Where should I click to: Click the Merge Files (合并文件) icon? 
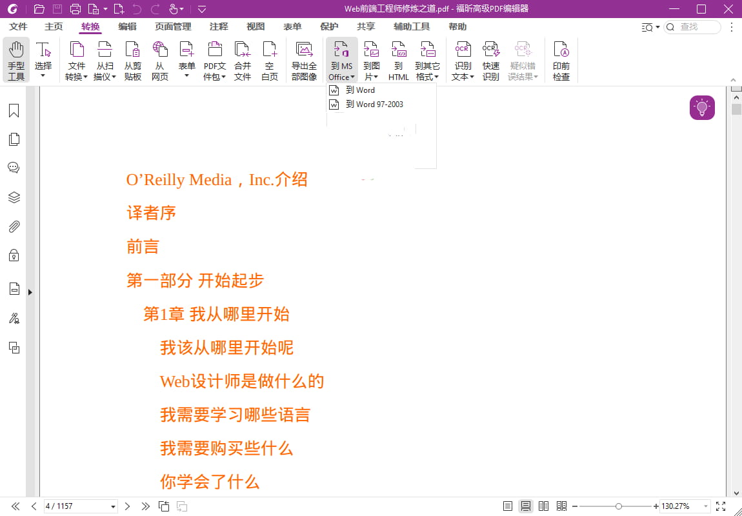point(243,60)
